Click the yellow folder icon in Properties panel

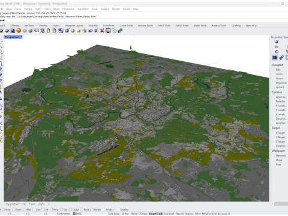tap(277, 47)
